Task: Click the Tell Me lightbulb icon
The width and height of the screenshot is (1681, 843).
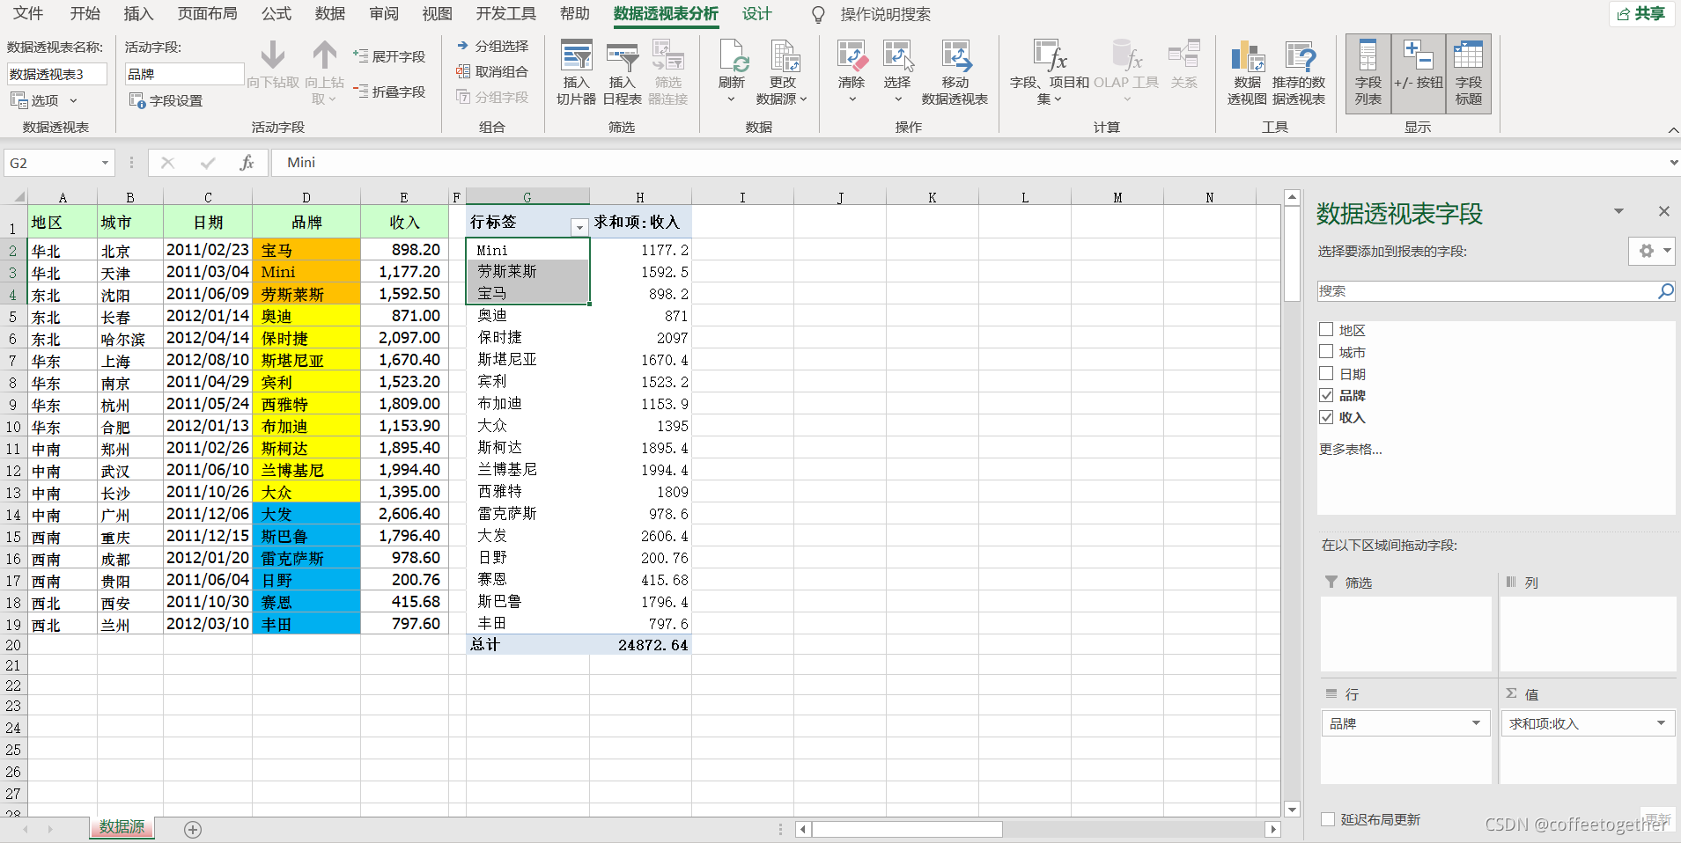Action: coord(818,15)
